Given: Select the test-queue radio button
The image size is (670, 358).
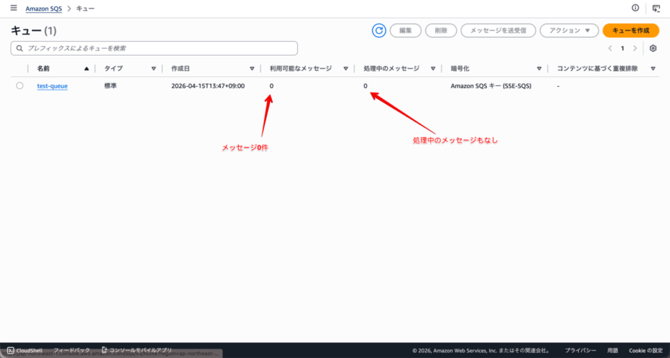Looking at the screenshot, I should pyautogui.click(x=20, y=86).
